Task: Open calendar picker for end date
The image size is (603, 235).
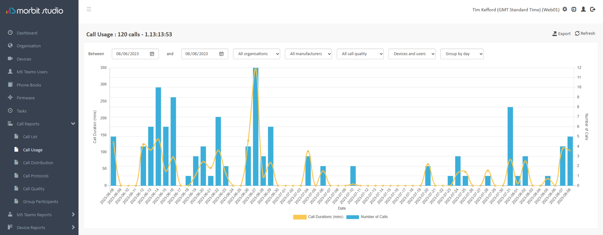Action: (221, 54)
